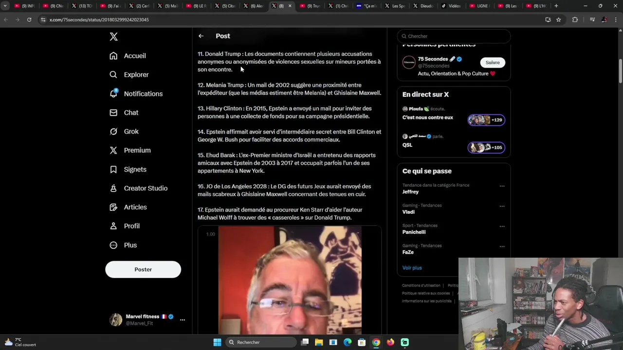
Task: Open account menu dots beside Marvel fitness
Action: click(x=183, y=320)
